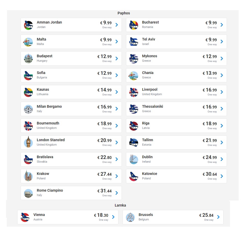
Task: Click the Rome Ciampino Colosseum icon
Action: pyautogui.click(x=28, y=193)
